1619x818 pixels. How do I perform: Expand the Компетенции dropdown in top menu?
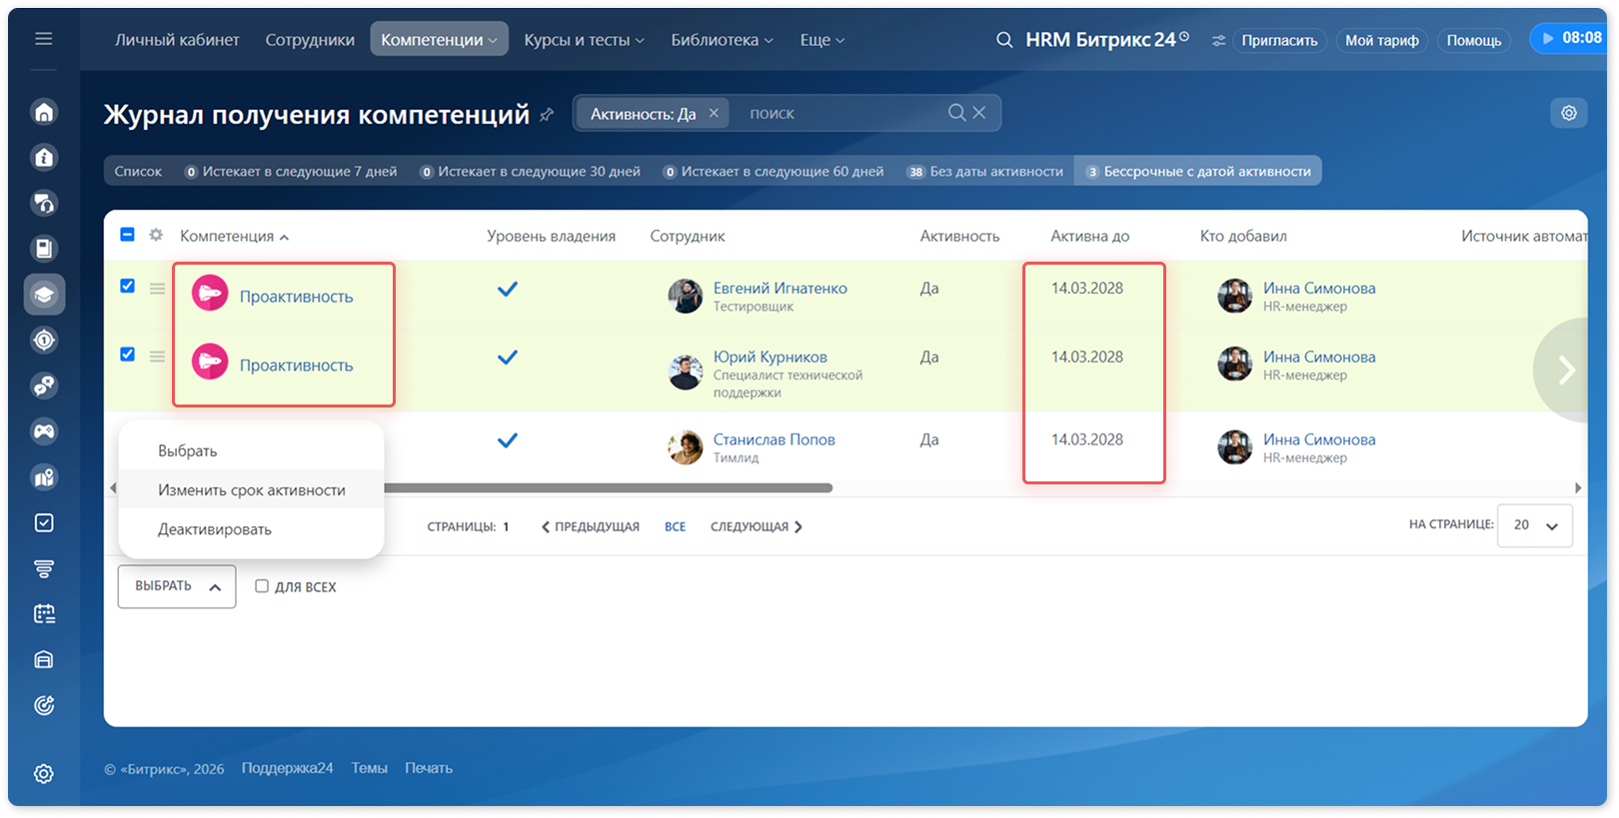coord(439,39)
